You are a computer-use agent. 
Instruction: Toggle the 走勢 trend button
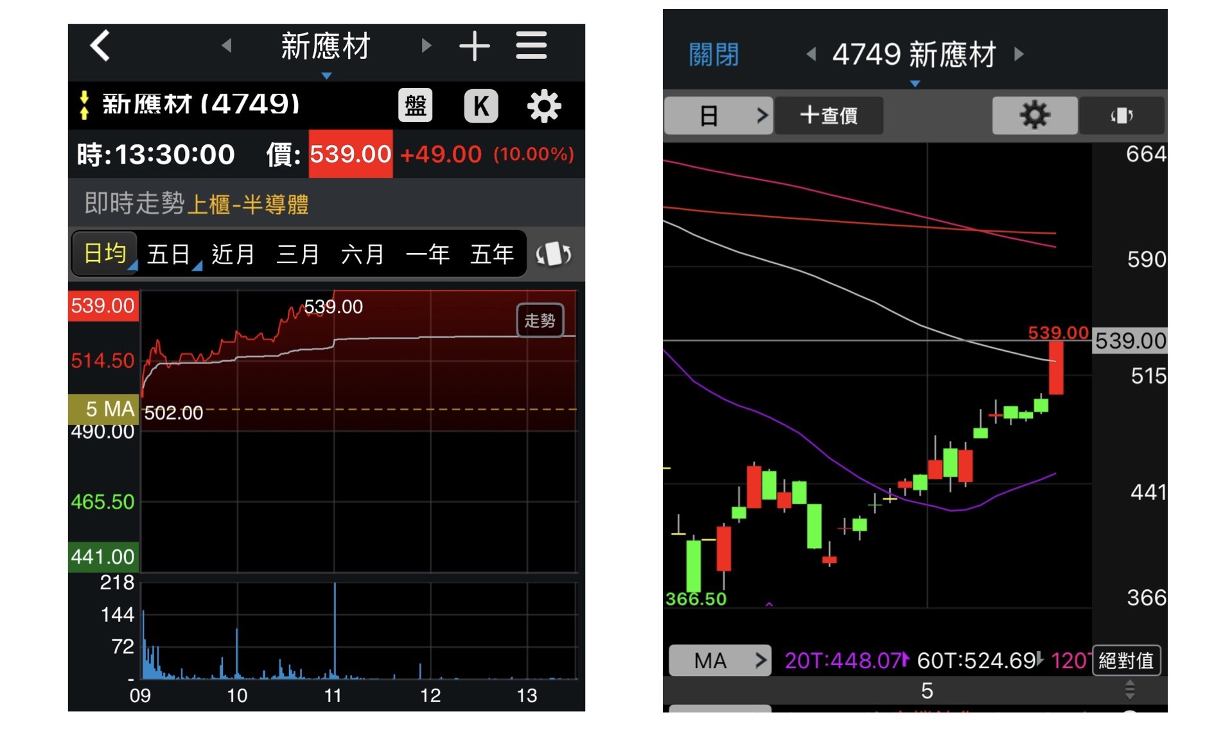(x=540, y=320)
